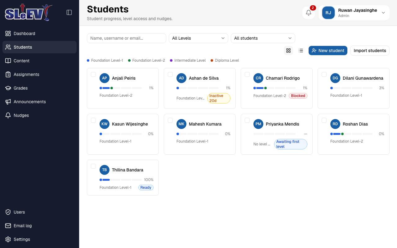The width and height of the screenshot is (397, 248).
Task: Click Kasun Wijesinghe student name
Action: [x=130, y=124]
